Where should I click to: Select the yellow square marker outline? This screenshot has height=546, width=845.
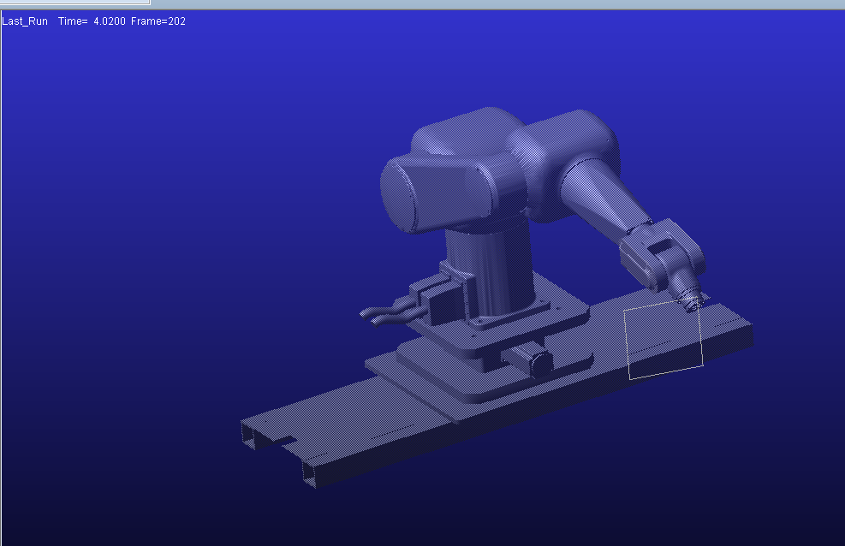pyautogui.click(x=664, y=339)
